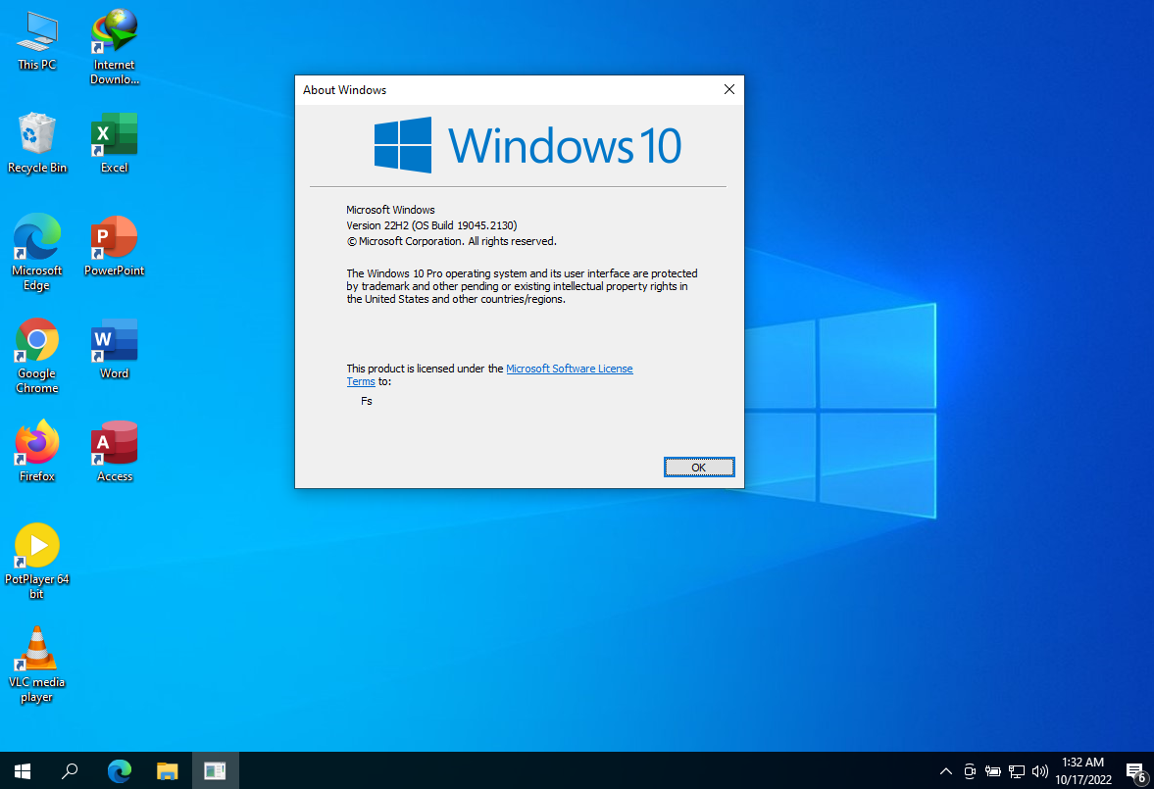Screen dimensions: 1154x789
Task: Open File Explorer from the taskbar
Action: (x=168, y=770)
